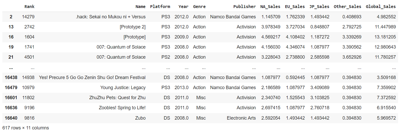
Task: Click the Rank column header
Action: (29, 6)
